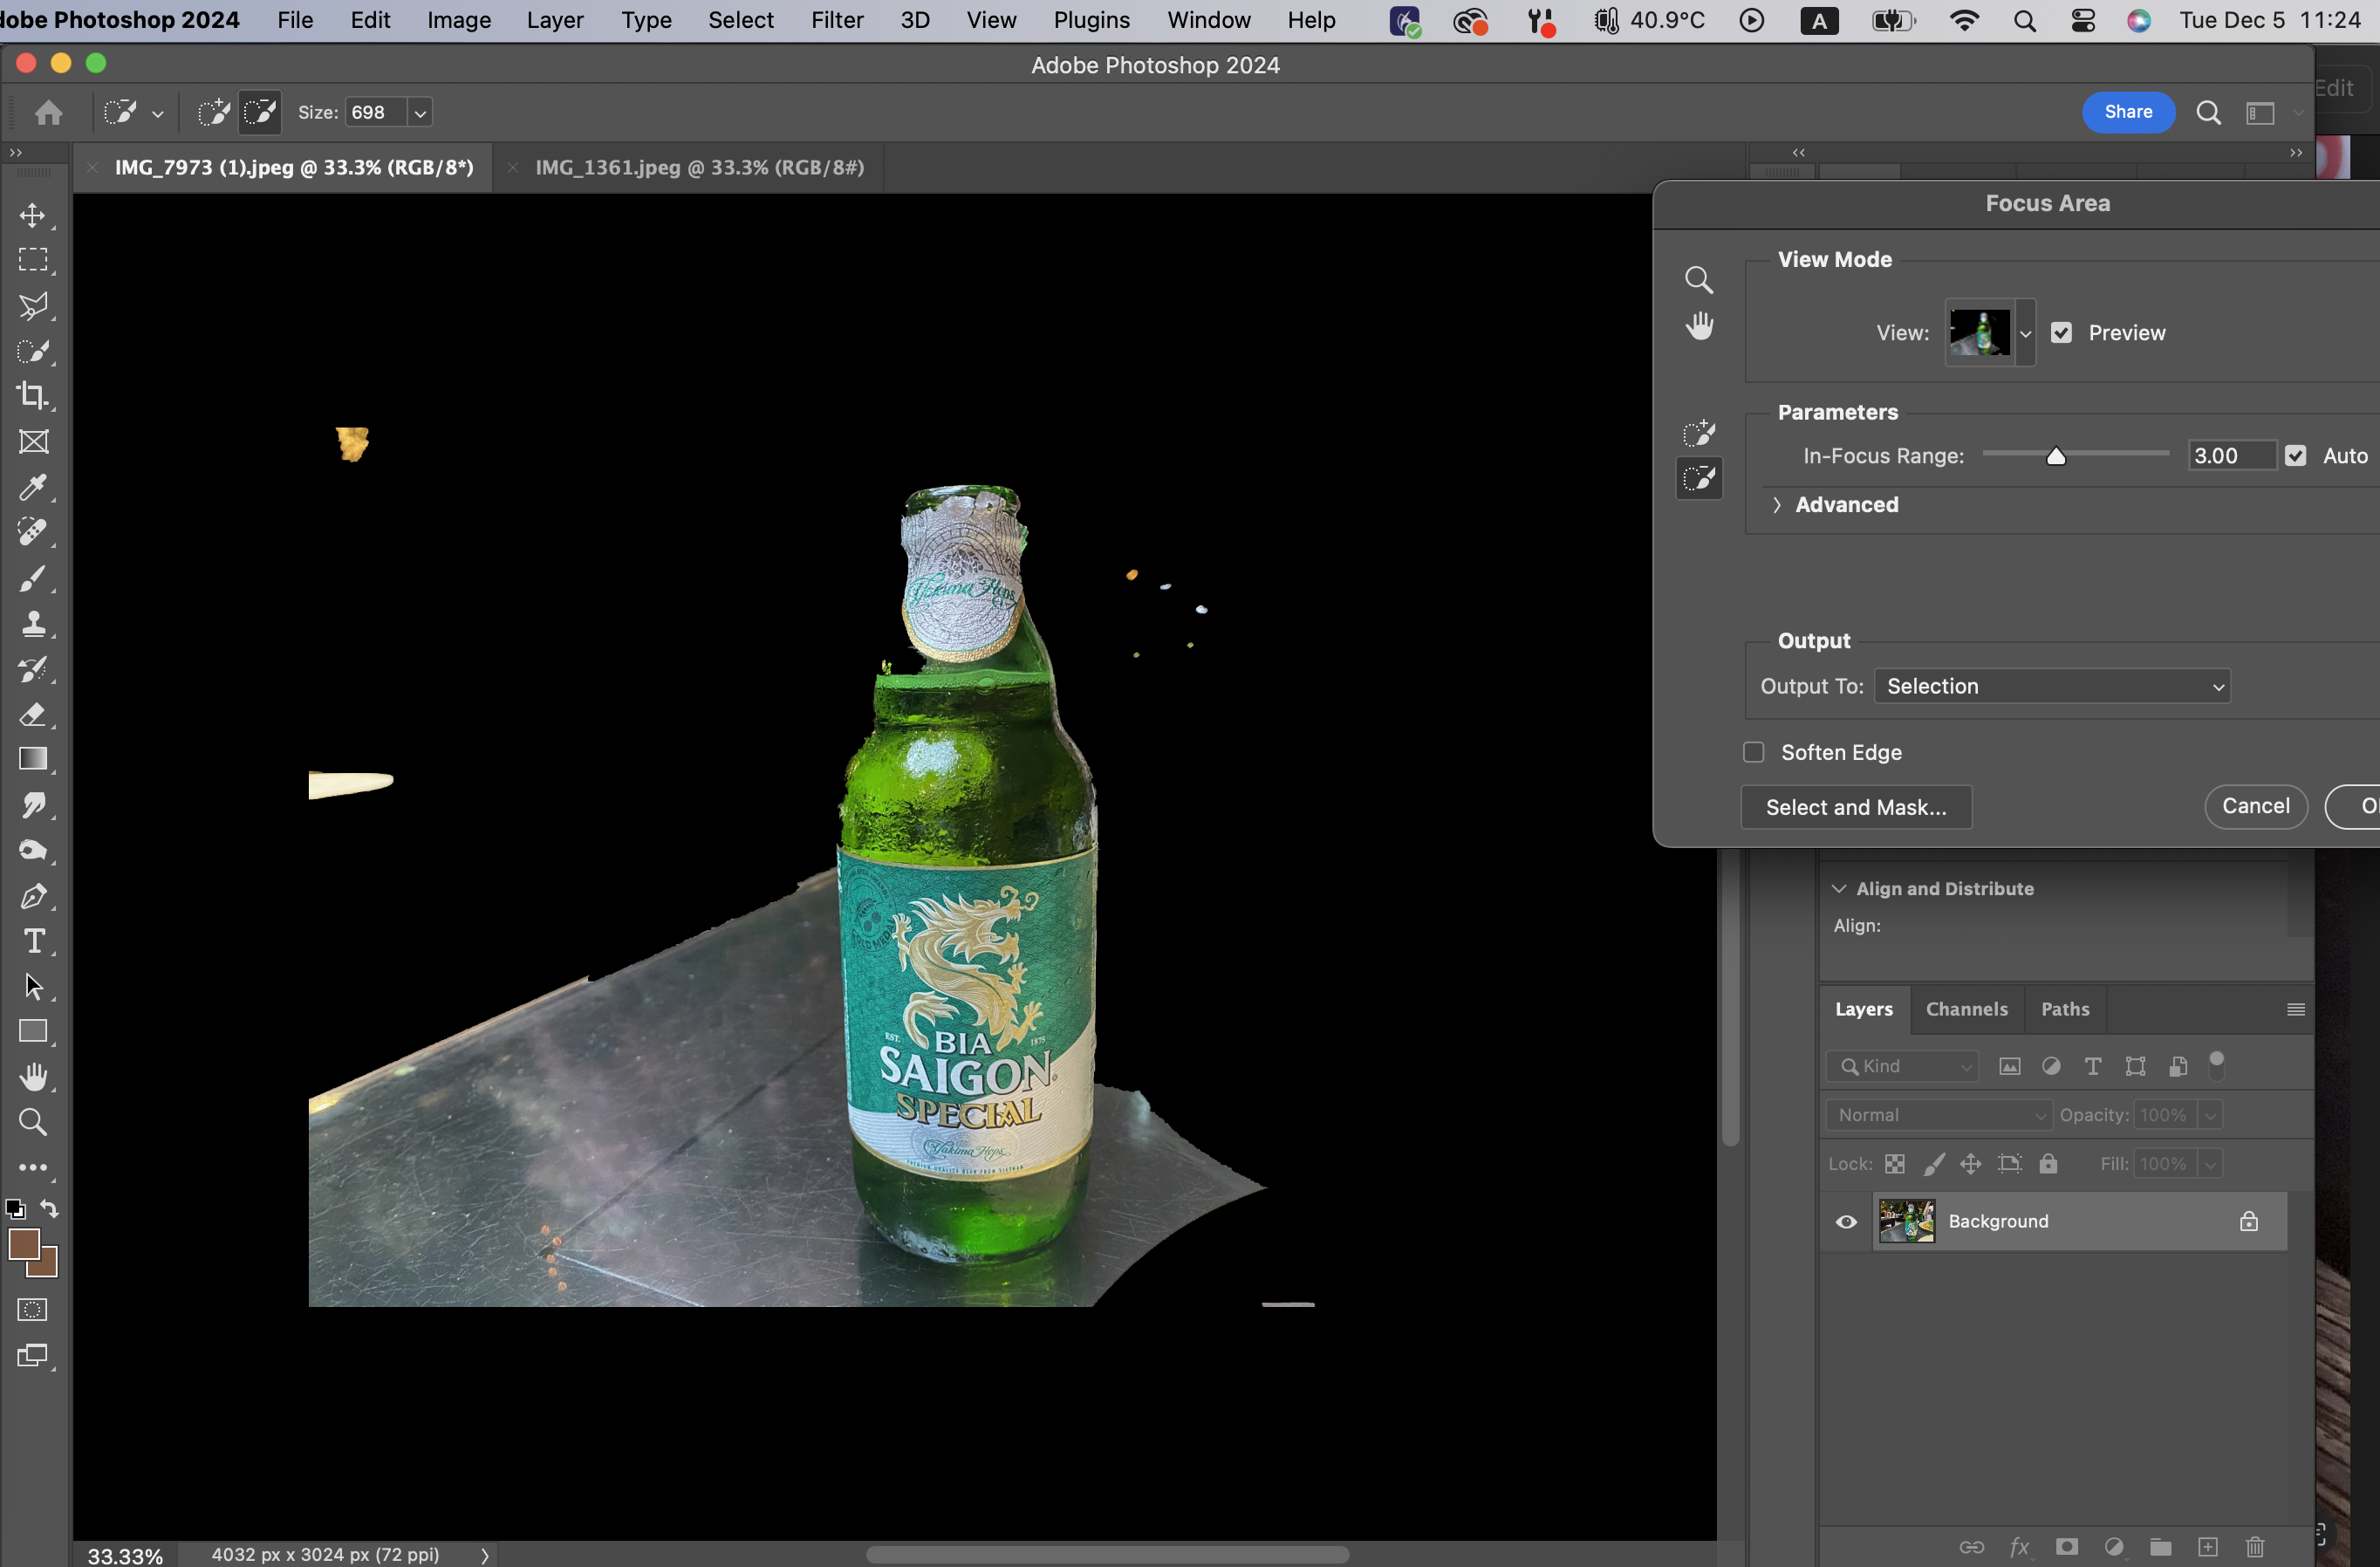2380x1567 pixels.
Task: Uncheck the Preview checkbox
Action: pos(2061,333)
